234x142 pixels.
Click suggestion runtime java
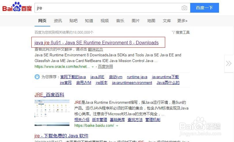[x=137, y=77]
